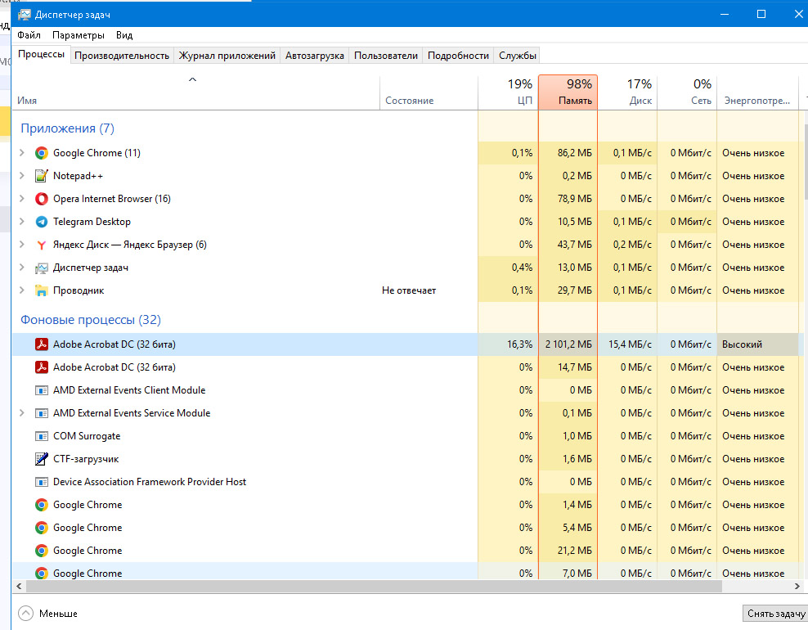Expand the Telegram Desktop group
808x630 pixels.
[x=21, y=221]
